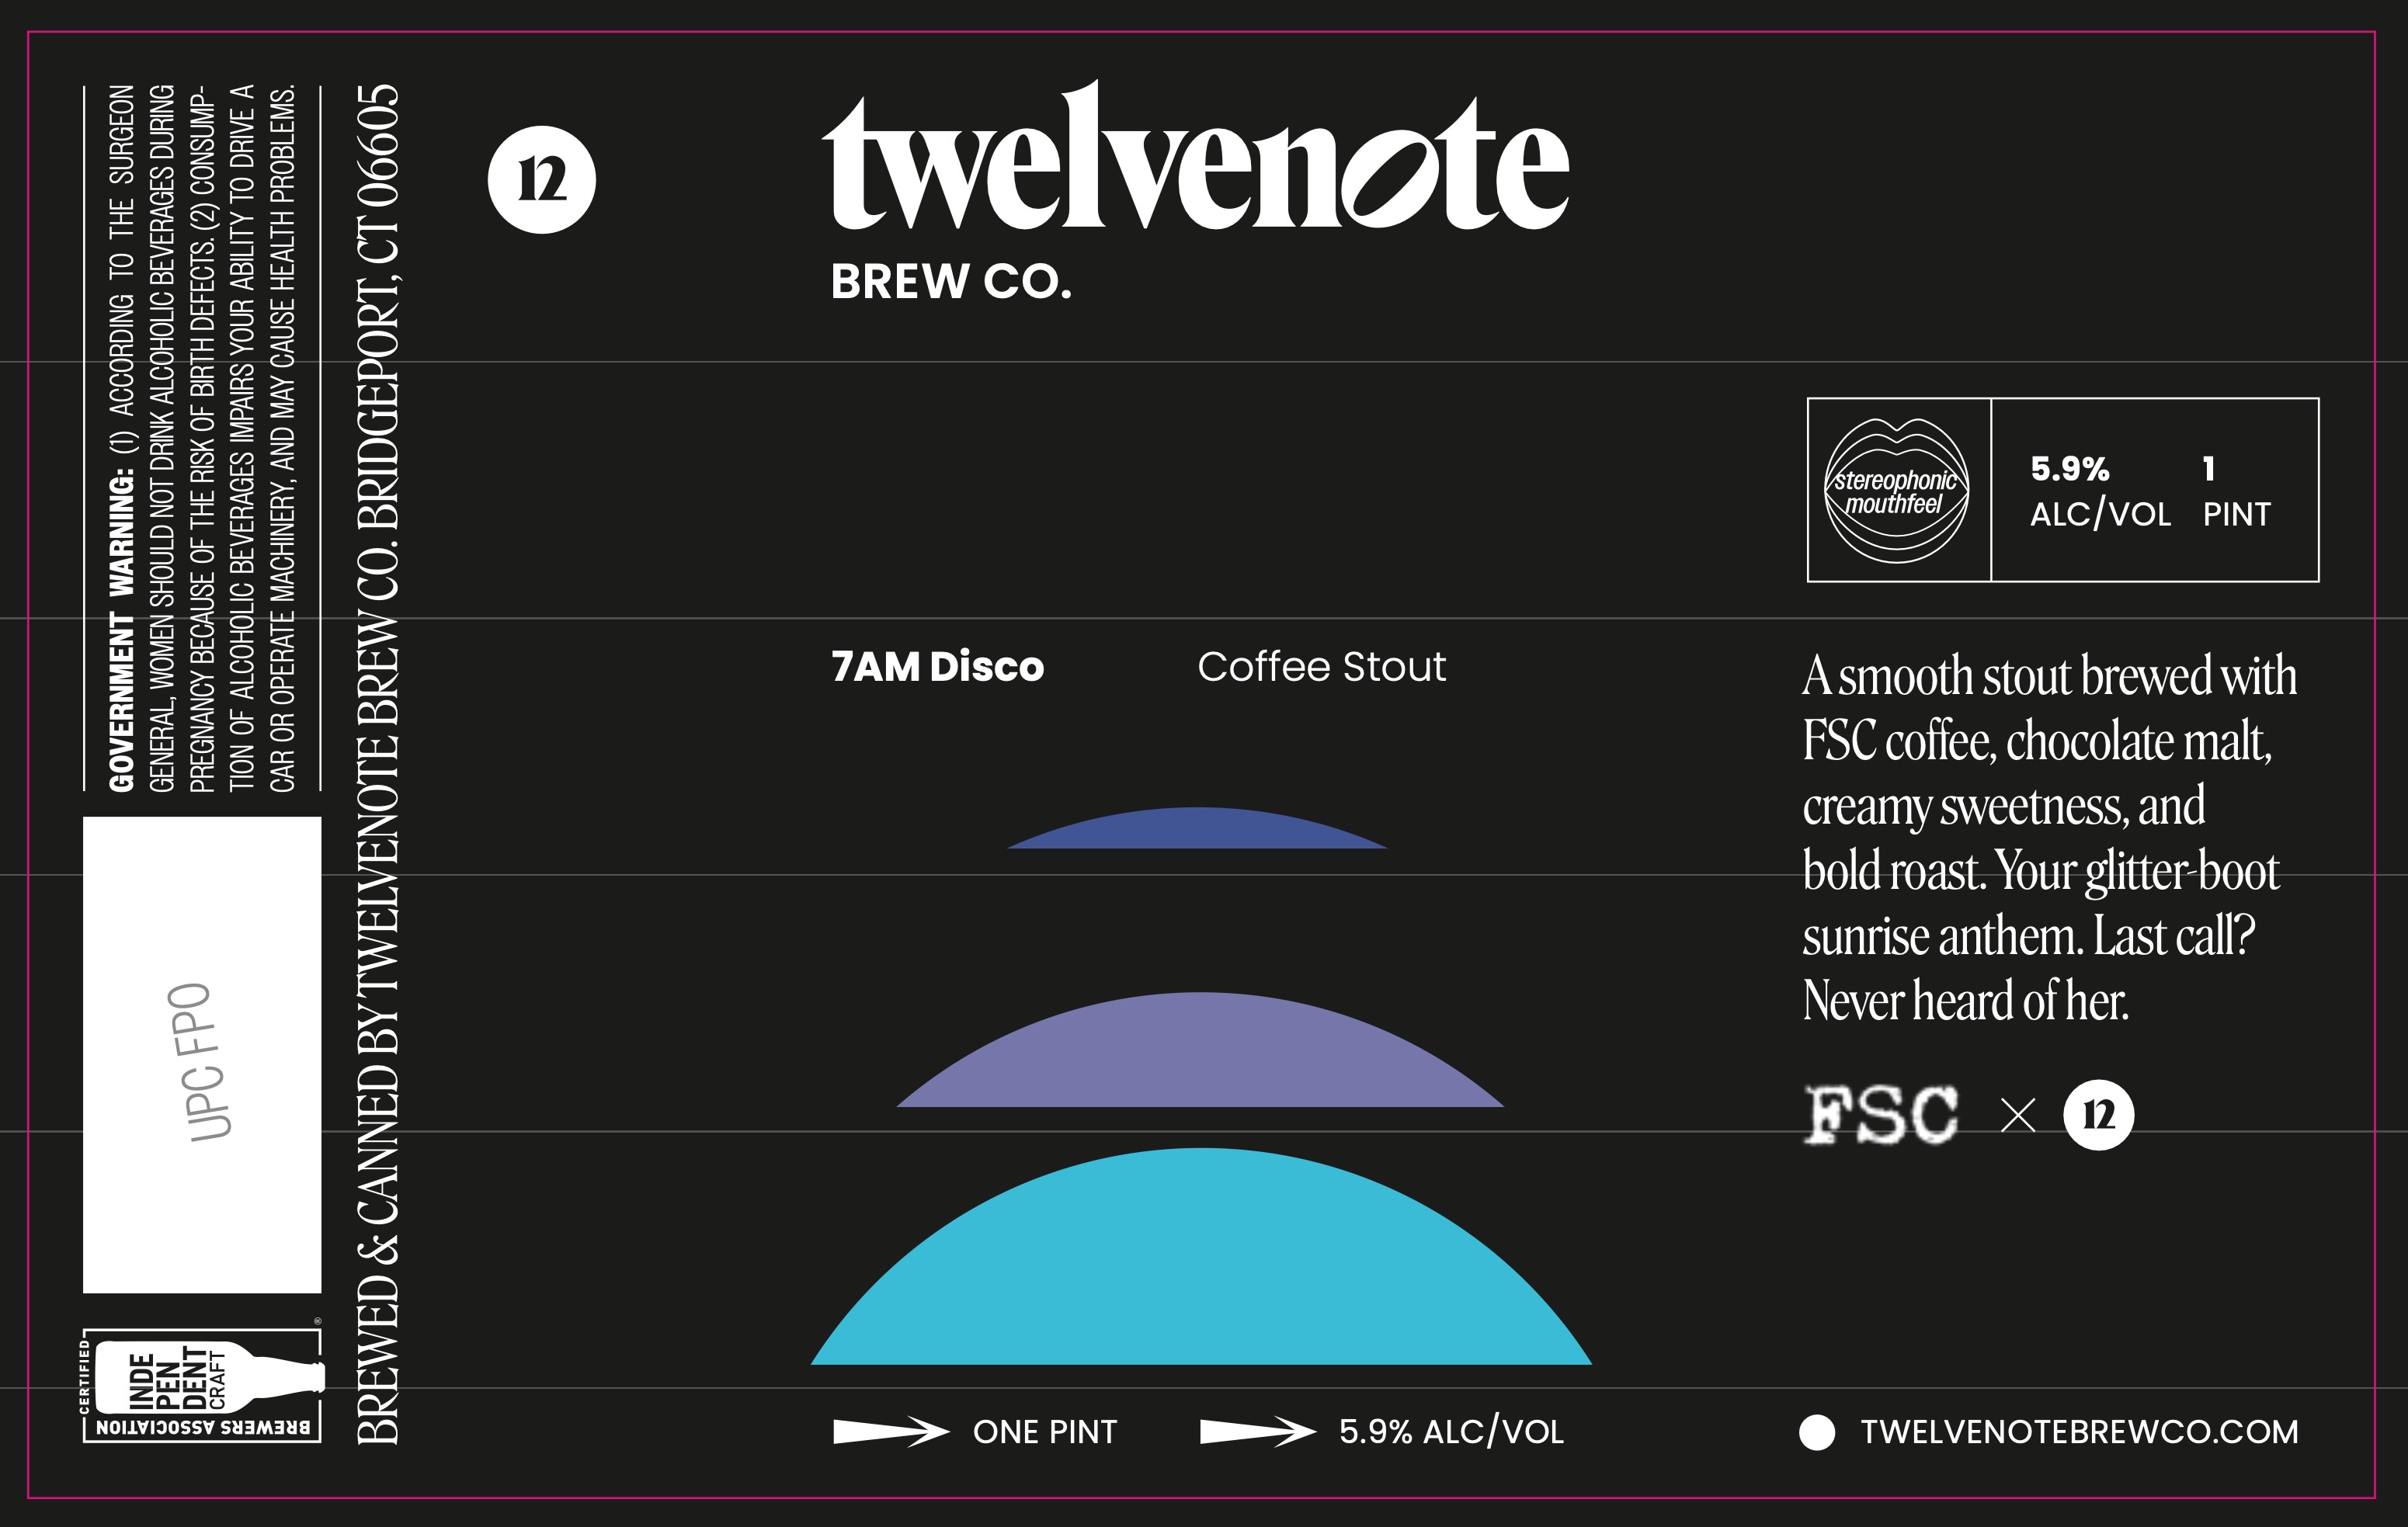The image size is (2408, 1527).
Task: Click the arrow pointing to 5.9% ALC/VOL
Action: [x=1257, y=1432]
